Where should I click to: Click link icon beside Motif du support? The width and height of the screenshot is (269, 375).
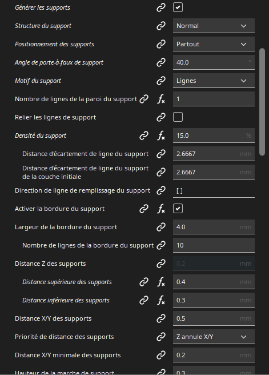[x=161, y=81]
